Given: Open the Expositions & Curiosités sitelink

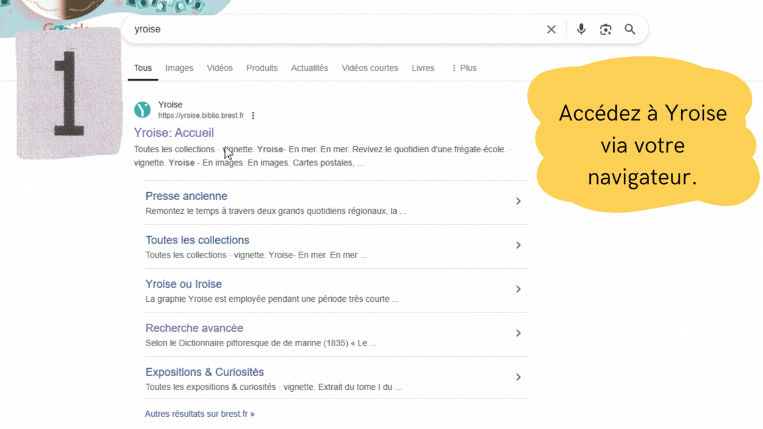Looking at the screenshot, I should (205, 372).
